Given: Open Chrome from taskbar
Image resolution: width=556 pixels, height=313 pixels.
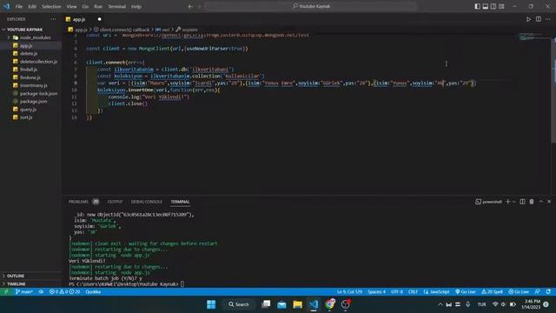Looking at the screenshot, I should click(329, 304).
